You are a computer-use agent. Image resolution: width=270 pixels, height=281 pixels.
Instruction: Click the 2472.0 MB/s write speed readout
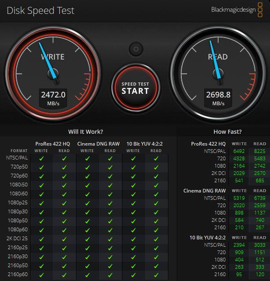pyautogui.click(x=53, y=98)
